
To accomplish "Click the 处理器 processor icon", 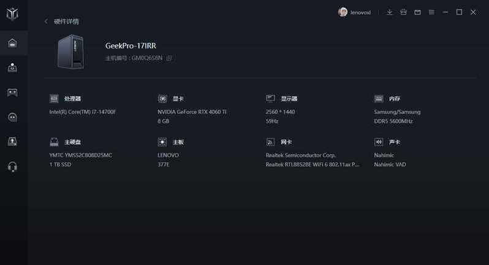I will click(x=54, y=99).
